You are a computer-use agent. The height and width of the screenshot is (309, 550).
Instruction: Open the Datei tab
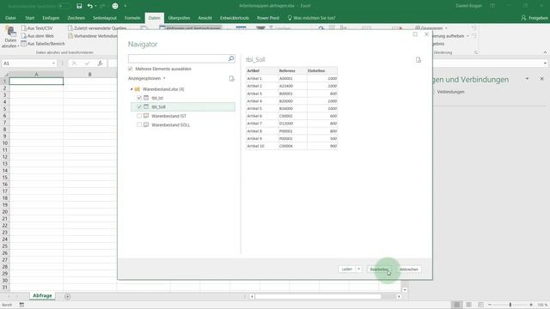[x=10, y=18]
